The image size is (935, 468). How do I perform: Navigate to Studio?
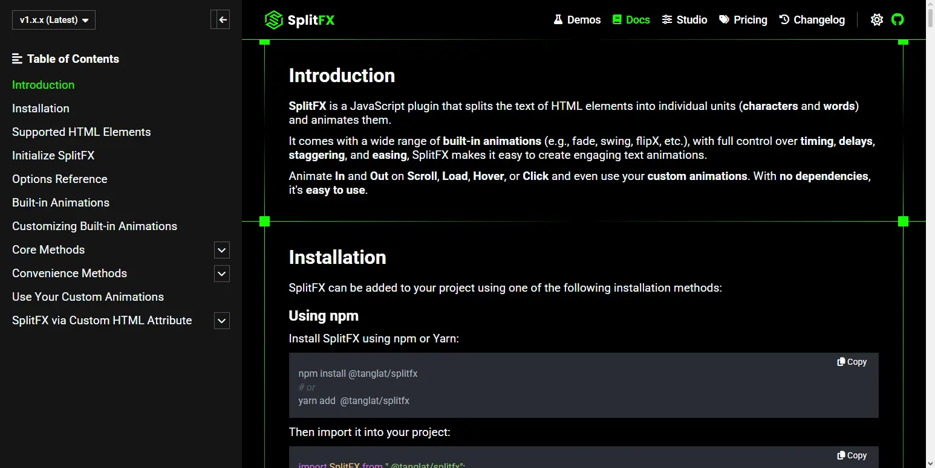tap(685, 20)
